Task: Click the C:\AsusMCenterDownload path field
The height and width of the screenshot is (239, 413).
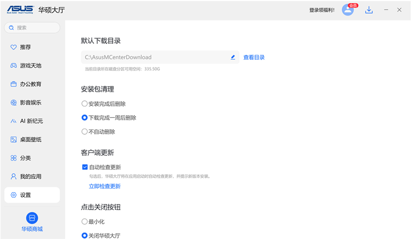Action: (x=160, y=57)
